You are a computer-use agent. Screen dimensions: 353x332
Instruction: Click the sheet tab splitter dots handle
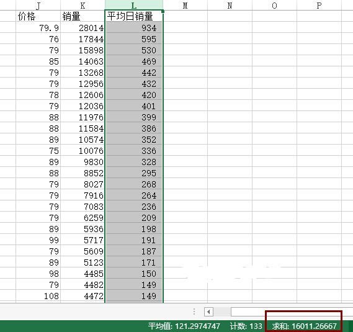(194, 312)
